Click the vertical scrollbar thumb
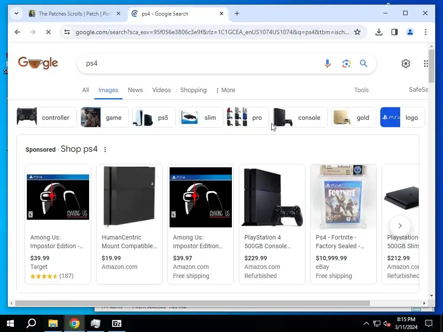The height and width of the screenshot is (332, 443). pyautogui.click(x=431, y=66)
